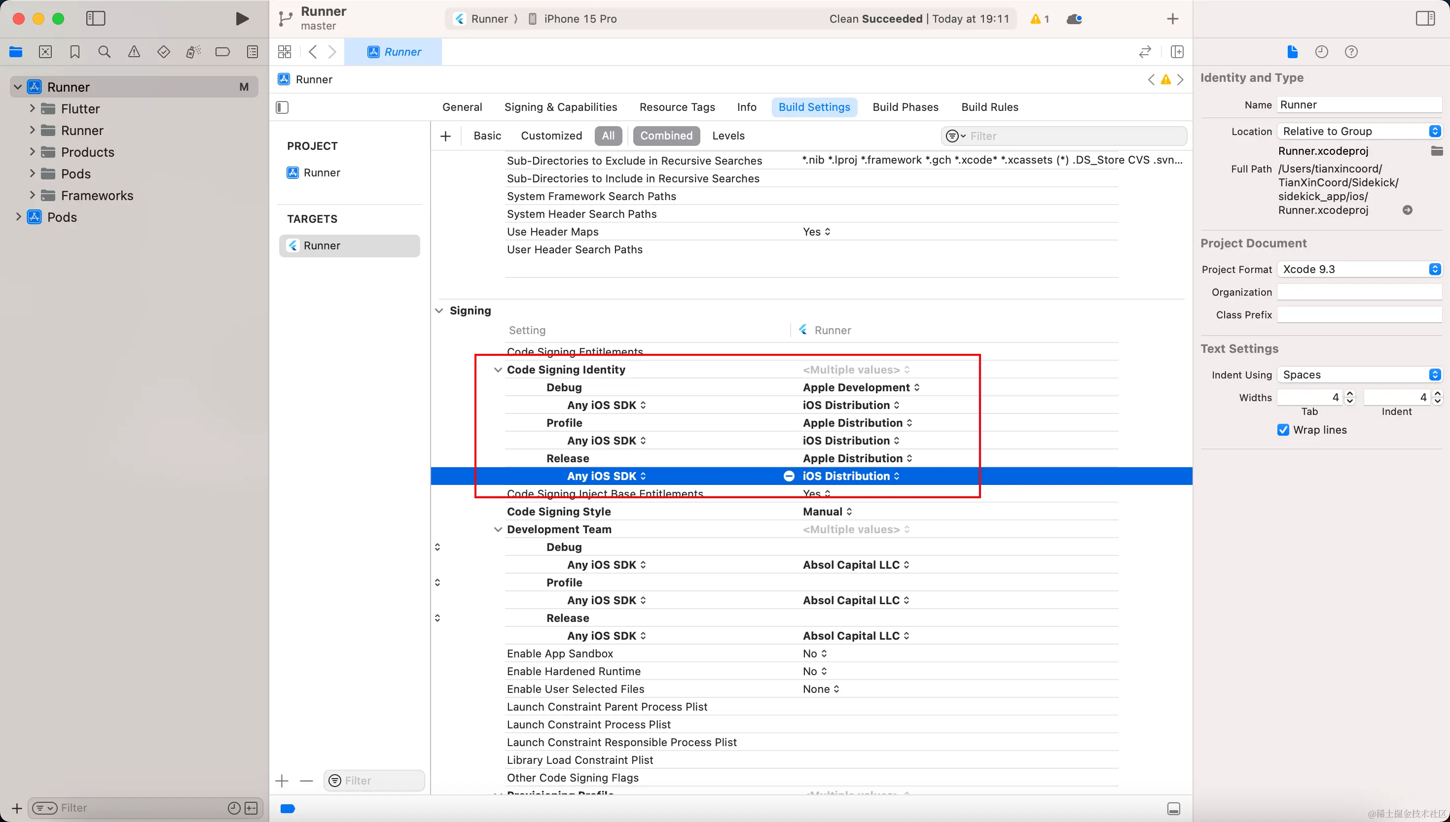The height and width of the screenshot is (822, 1450).
Task: Click the Run play button
Action: pyautogui.click(x=242, y=19)
